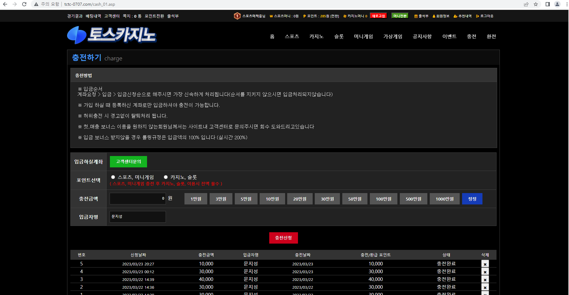Open the 환전 navigation menu
Screen dimensions: 569x295
[491, 36]
